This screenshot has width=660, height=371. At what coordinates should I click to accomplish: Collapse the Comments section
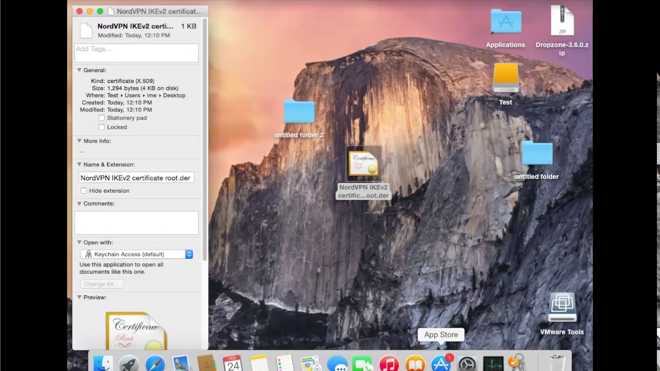(79, 204)
